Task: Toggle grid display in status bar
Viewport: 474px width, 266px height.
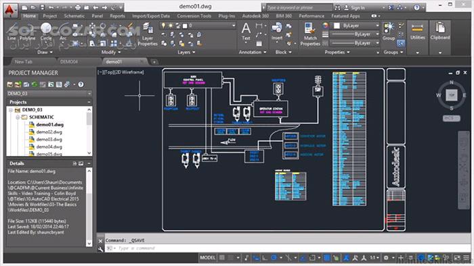Action: (x=222, y=258)
